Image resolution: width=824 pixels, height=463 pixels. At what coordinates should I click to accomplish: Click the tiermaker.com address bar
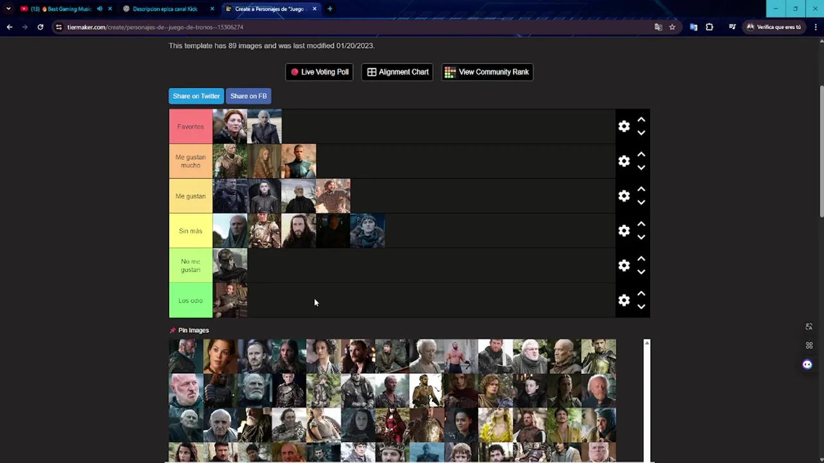coord(354,27)
